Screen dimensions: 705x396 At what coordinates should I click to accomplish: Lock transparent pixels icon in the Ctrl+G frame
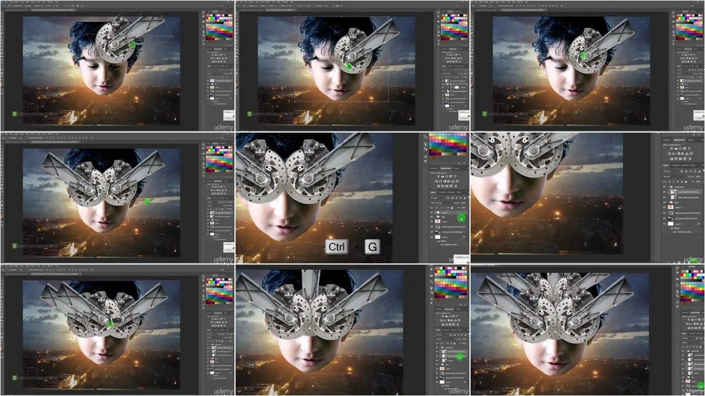point(437,207)
